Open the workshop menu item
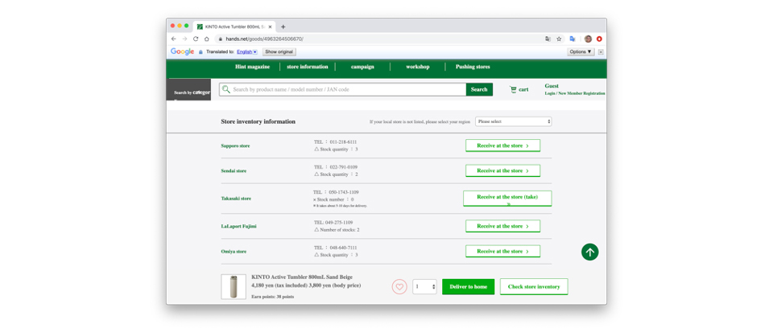The image size is (773, 328). point(417,67)
